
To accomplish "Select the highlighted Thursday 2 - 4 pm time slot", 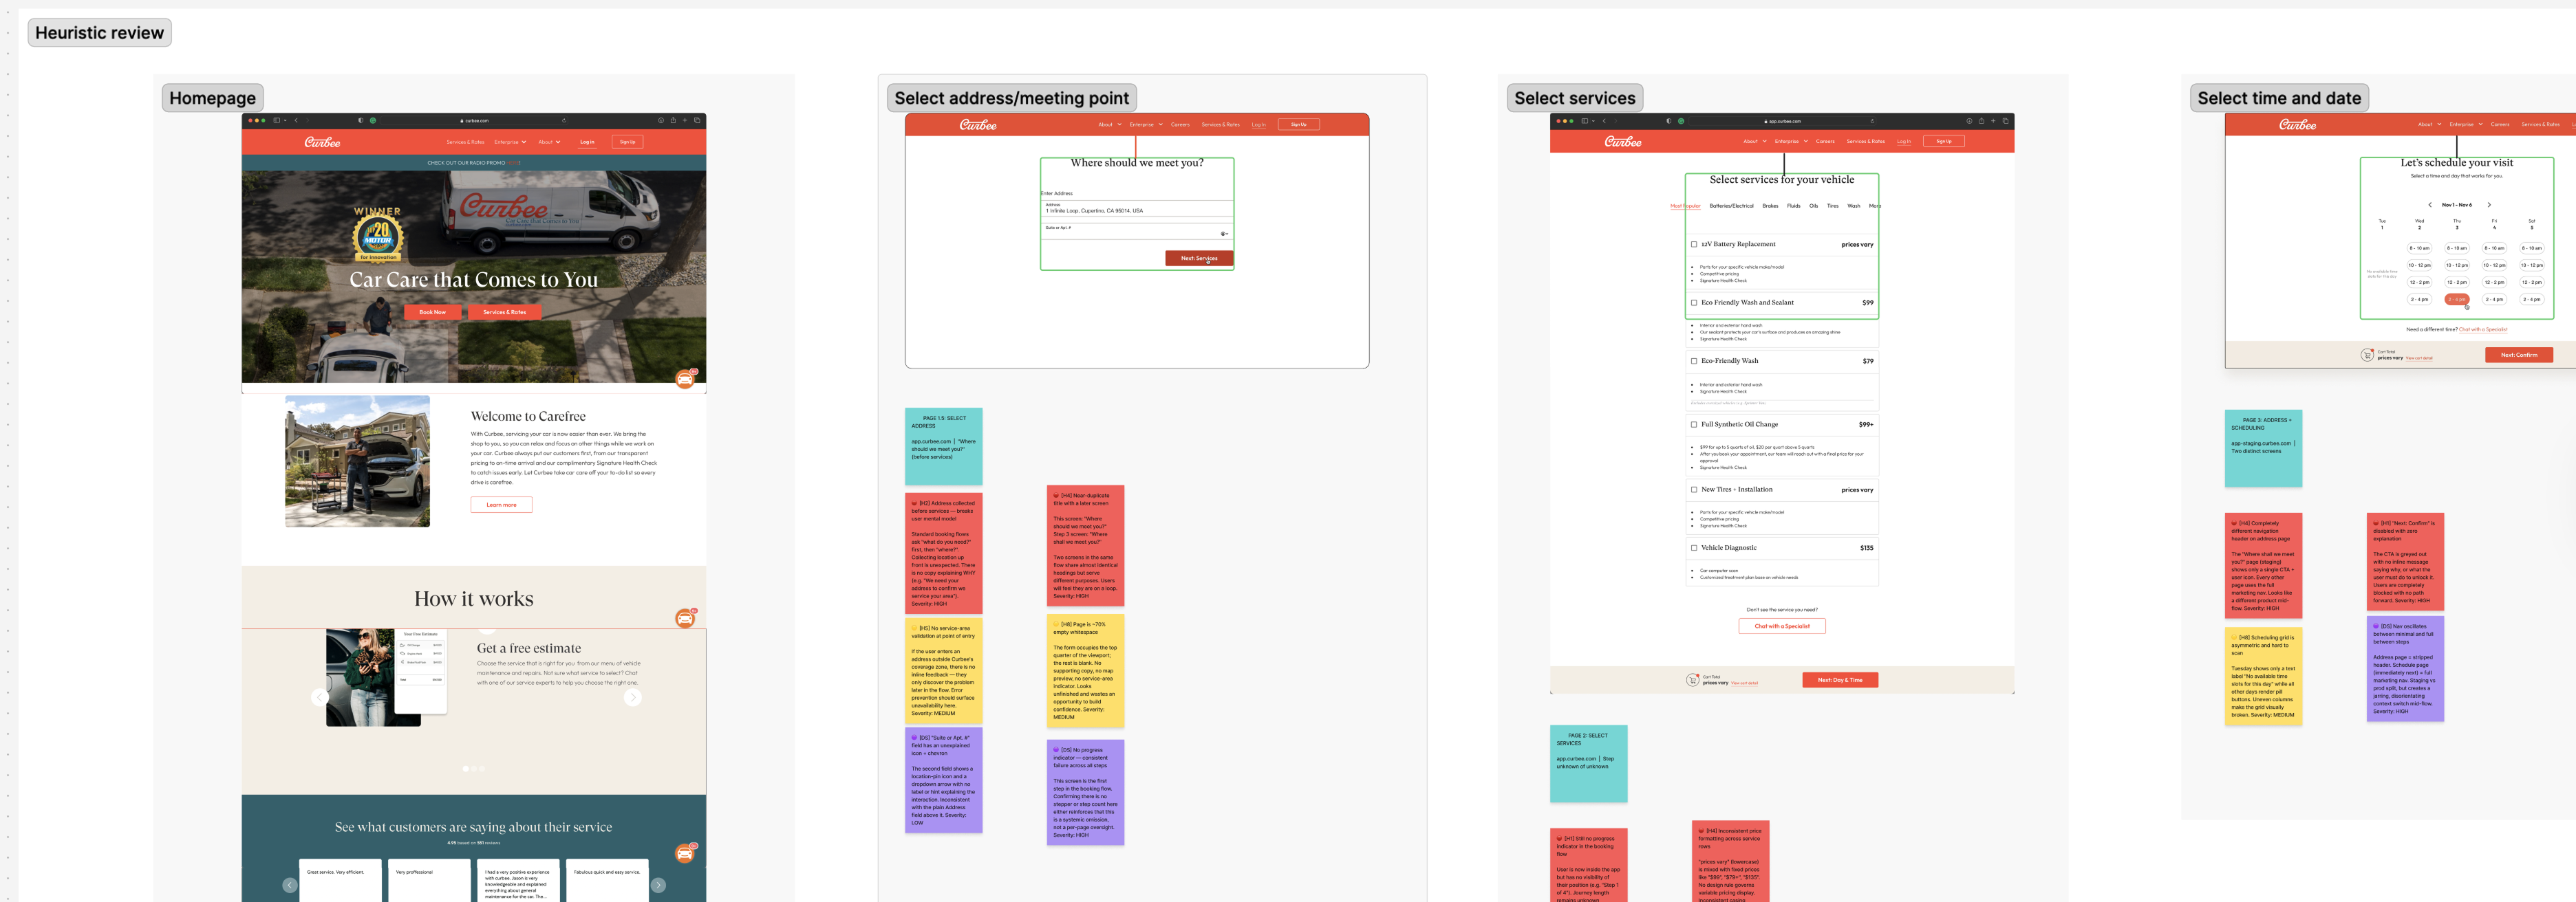I will (2456, 300).
